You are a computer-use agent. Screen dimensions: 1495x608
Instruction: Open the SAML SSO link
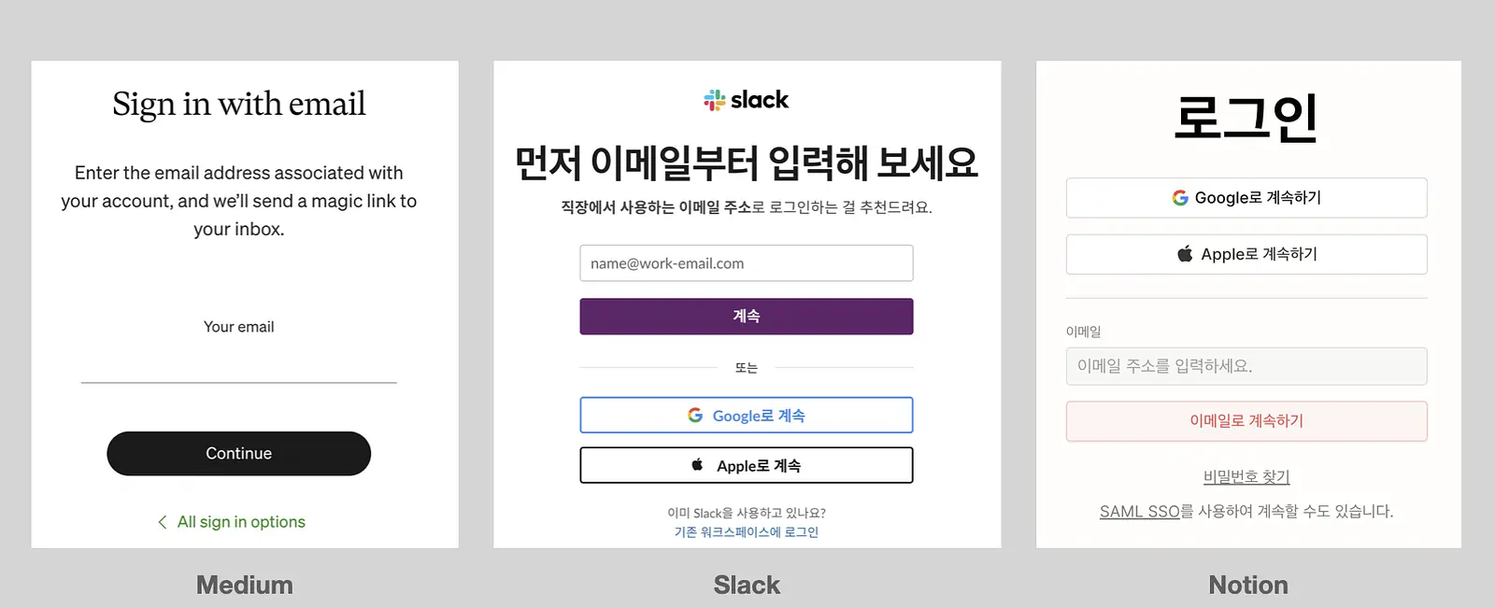[1139, 511]
